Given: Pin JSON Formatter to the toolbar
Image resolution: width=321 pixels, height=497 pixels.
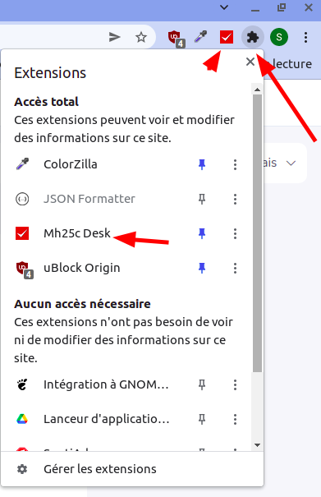Looking at the screenshot, I should pos(202,199).
